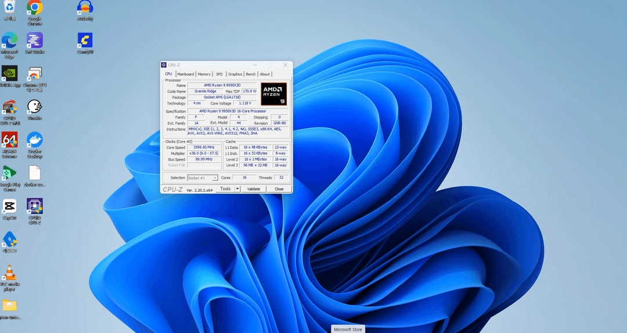
Task: Click the L1 Data 16 x 48 KBytes value
Action: (x=255, y=147)
